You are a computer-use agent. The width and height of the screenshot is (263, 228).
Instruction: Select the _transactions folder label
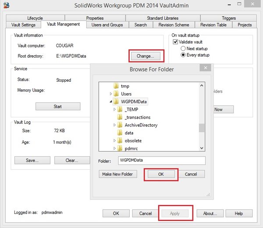[x=138, y=117]
